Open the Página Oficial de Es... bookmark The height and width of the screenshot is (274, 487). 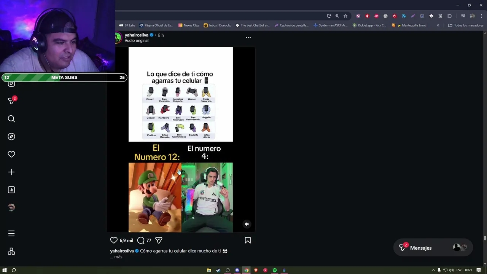tap(156, 25)
